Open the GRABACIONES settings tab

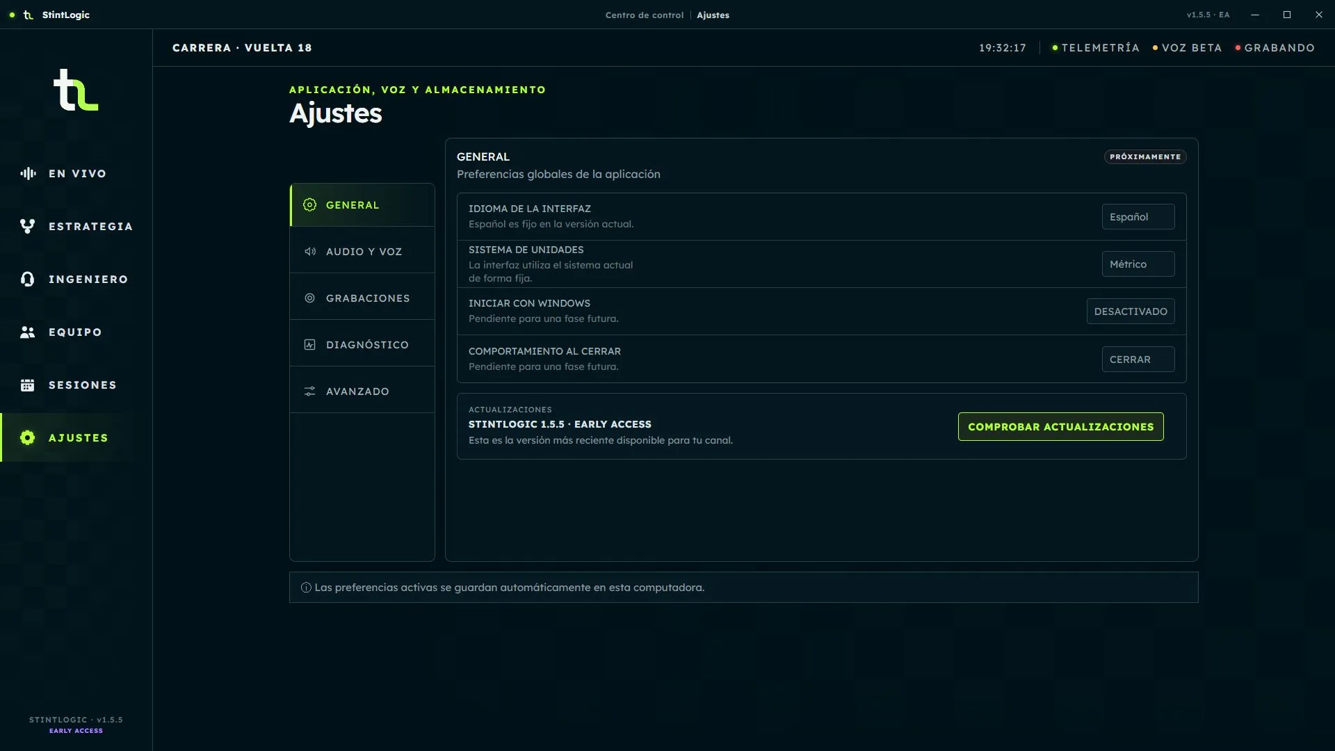tap(362, 298)
